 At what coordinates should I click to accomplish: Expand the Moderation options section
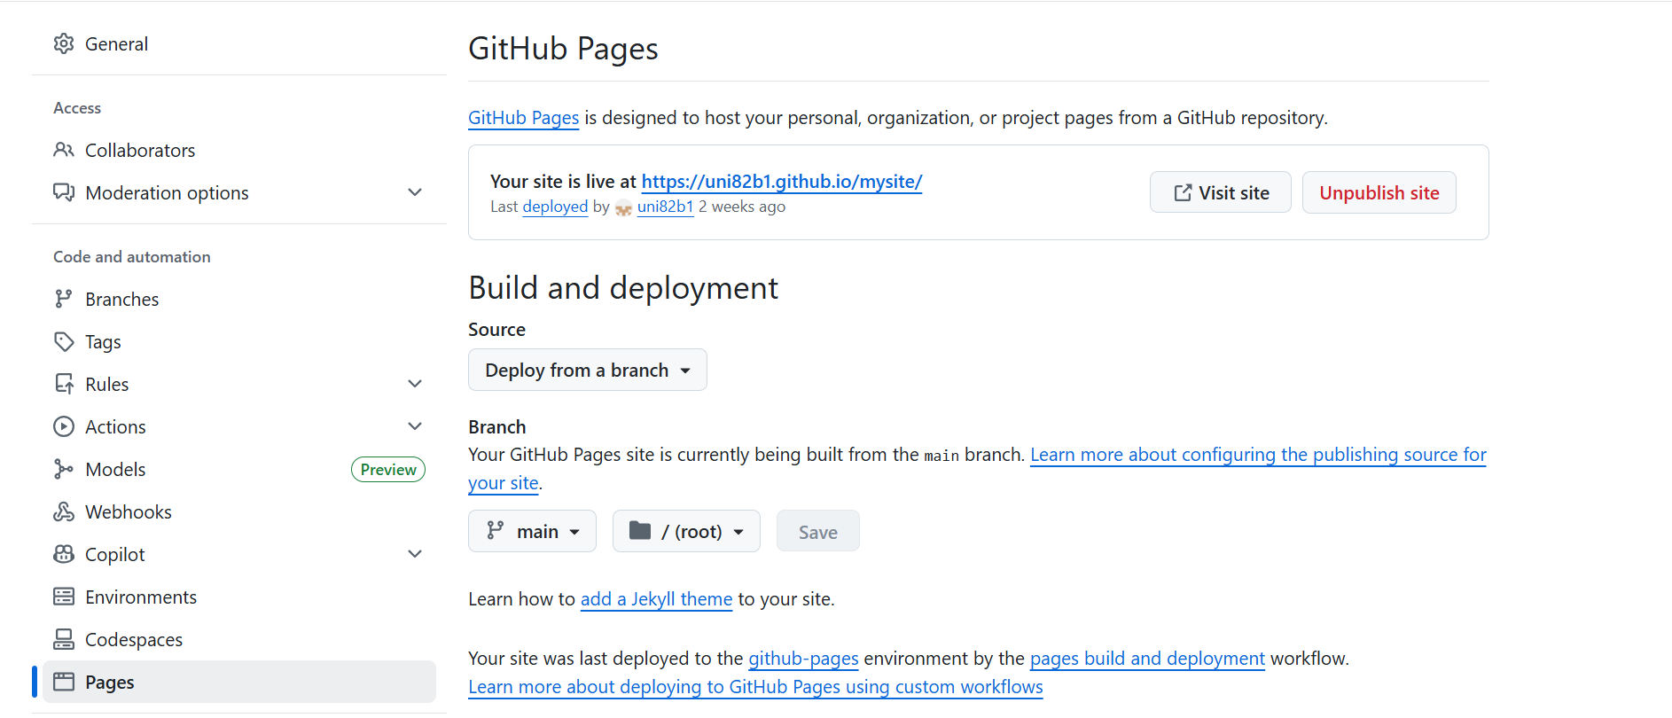coord(414,192)
